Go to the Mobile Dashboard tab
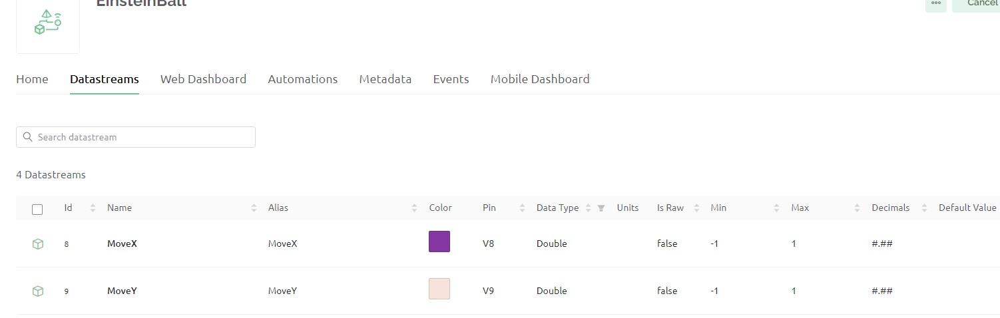1000x318 pixels. (540, 79)
